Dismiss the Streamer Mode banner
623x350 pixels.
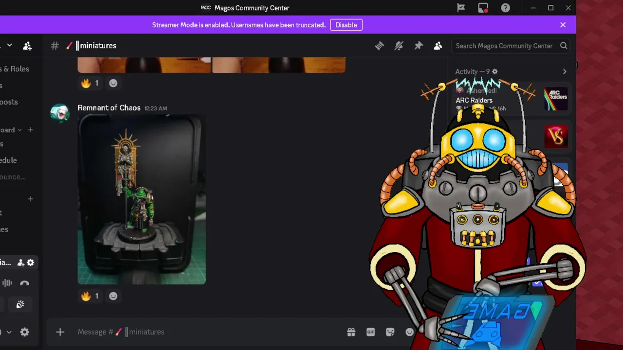point(563,25)
